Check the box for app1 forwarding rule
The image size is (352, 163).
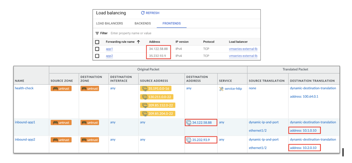click(x=97, y=49)
